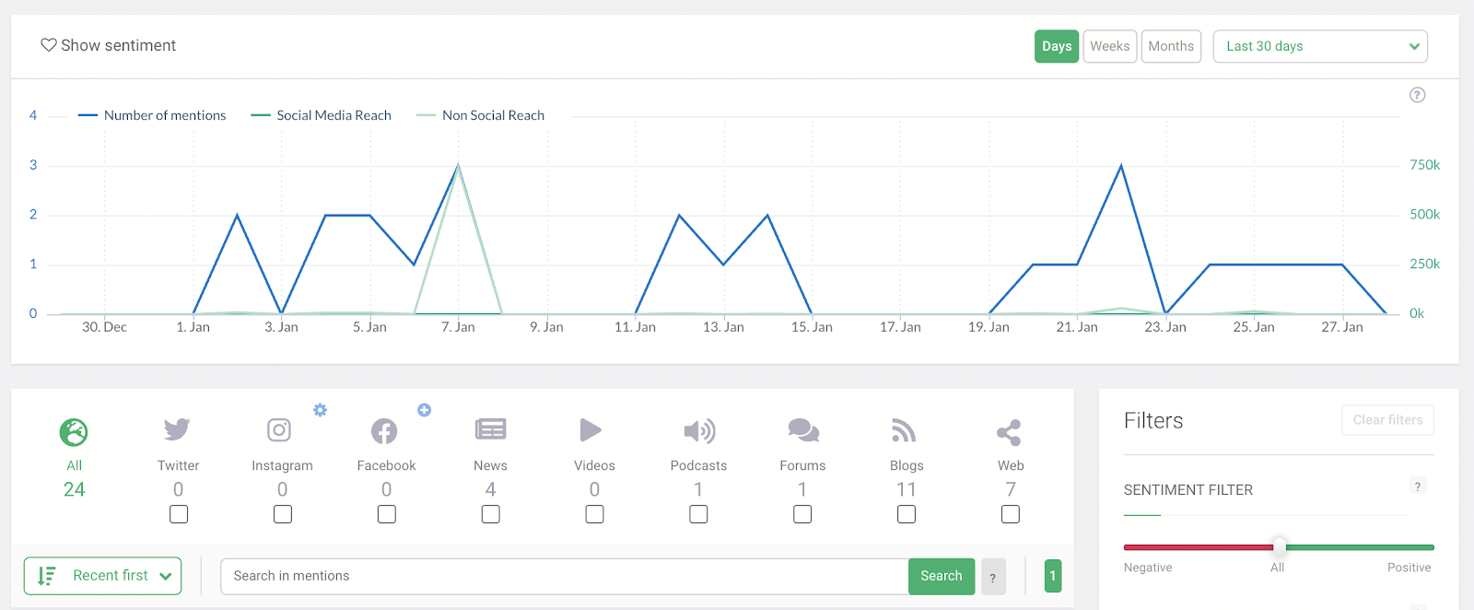The image size is (1474, 610).
Task: Click the Clear filters button
Action: click(x=1387, y=420)
